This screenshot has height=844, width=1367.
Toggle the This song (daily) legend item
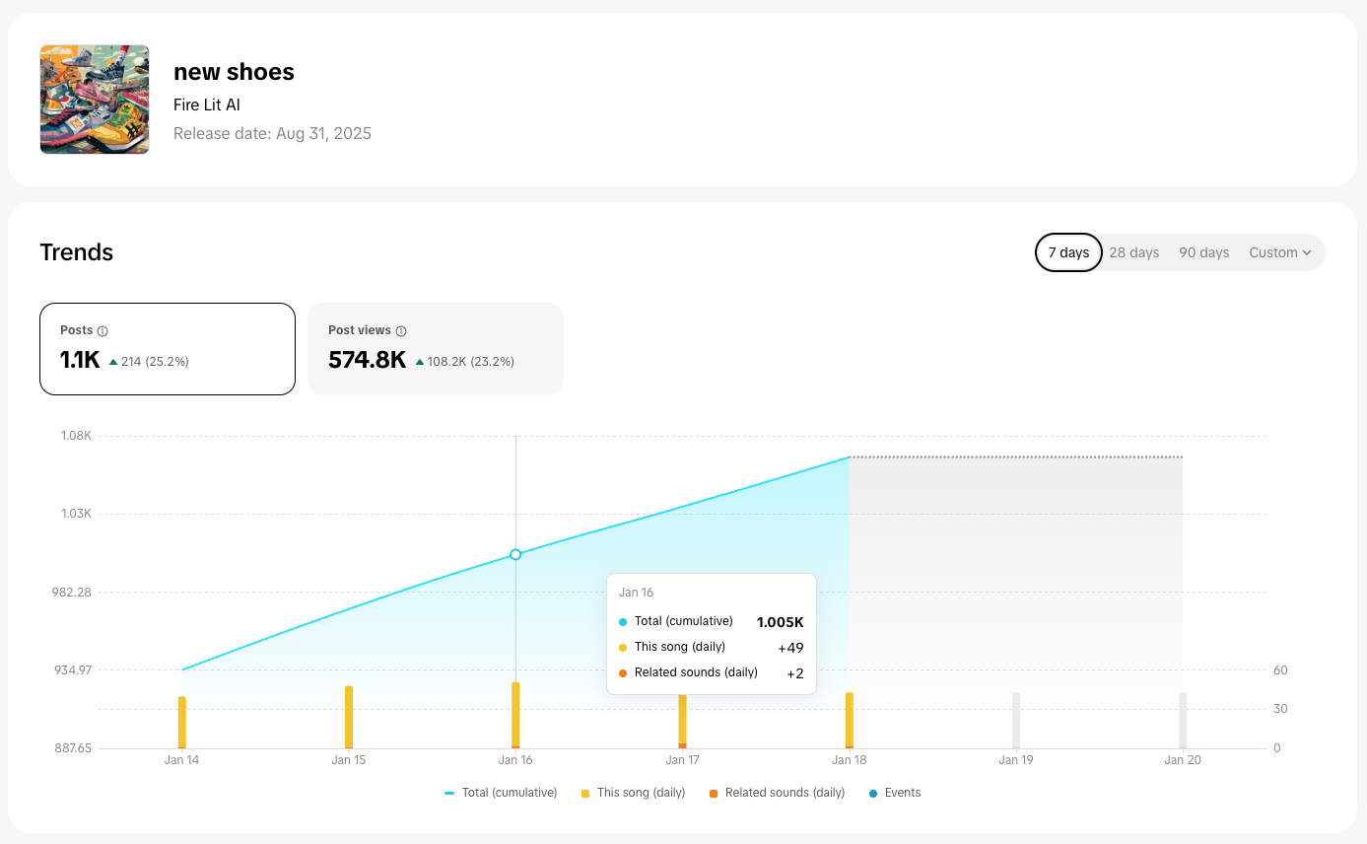coord(633,793)
